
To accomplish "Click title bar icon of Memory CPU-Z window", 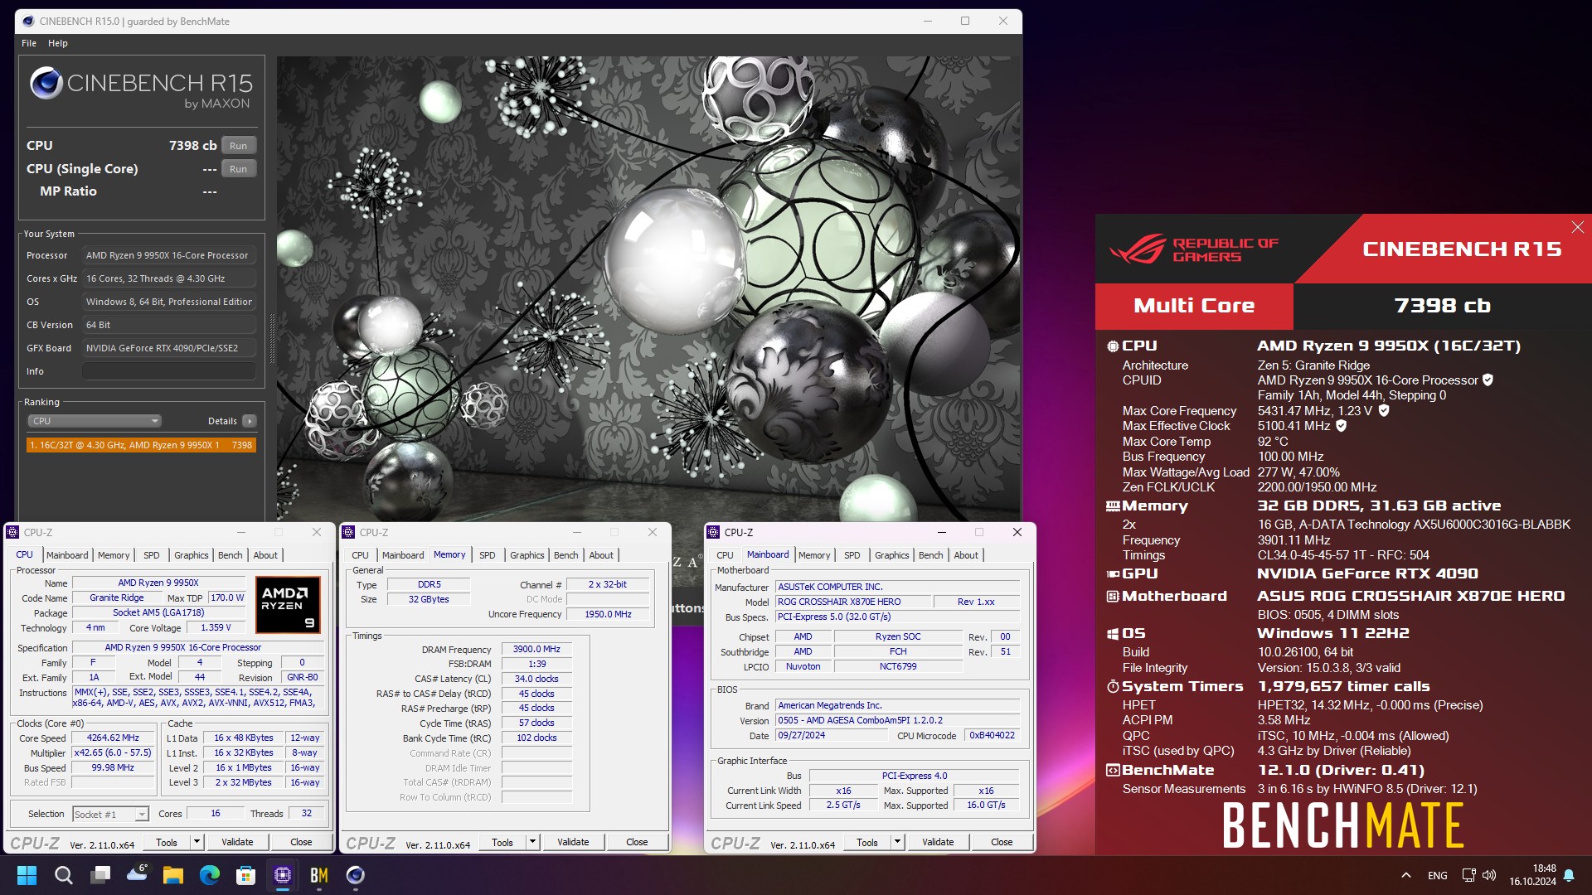I will tap(349, 532).
